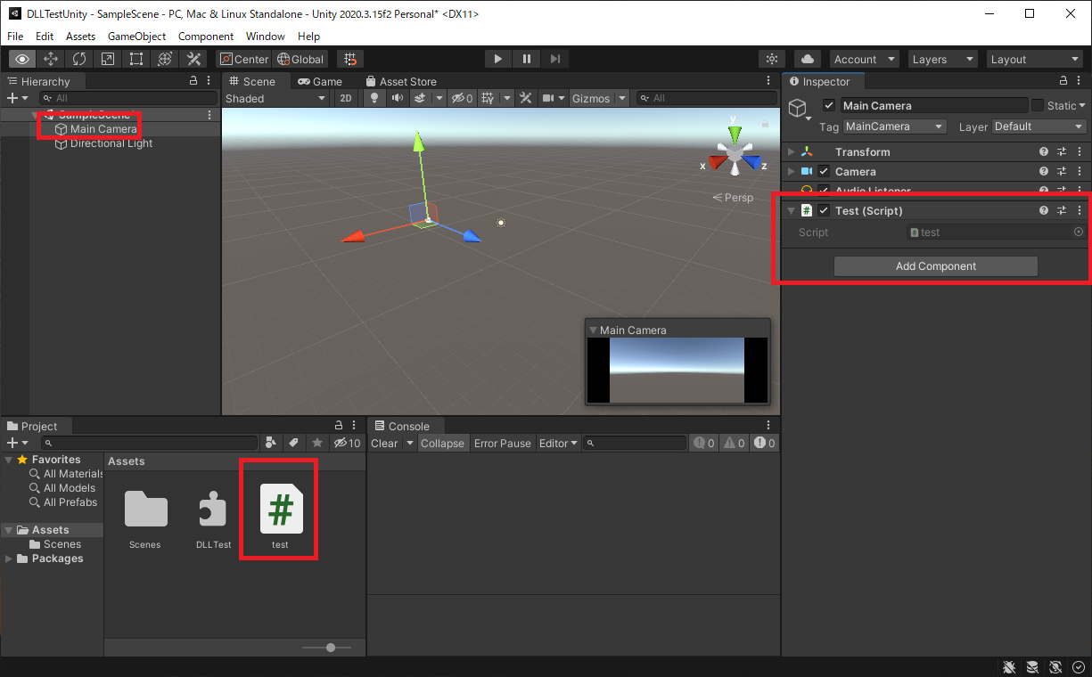Toggle scene effects layers icon
This screenshot has width=1092, height=677.
(419, 98)
